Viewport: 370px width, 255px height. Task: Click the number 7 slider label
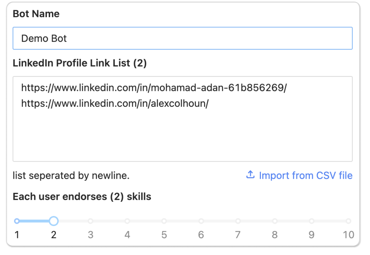(238, 235)
